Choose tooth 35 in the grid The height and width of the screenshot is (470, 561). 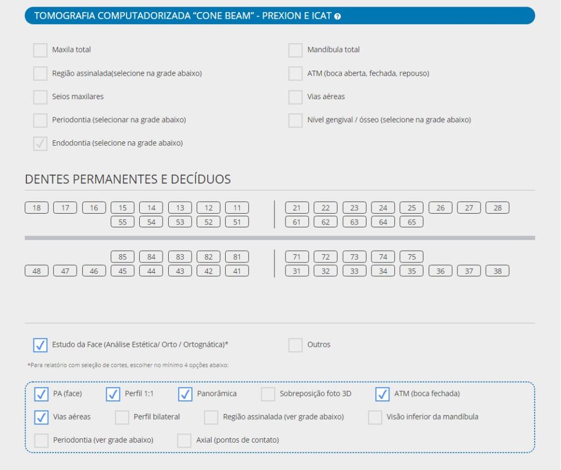(x=412, y=271)
